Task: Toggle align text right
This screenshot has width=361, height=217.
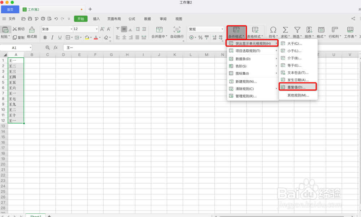Action: click(x=131, y=37)
